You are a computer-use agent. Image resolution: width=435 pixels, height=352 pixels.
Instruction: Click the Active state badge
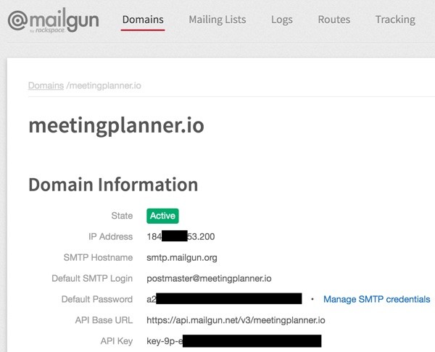[162, 216]
